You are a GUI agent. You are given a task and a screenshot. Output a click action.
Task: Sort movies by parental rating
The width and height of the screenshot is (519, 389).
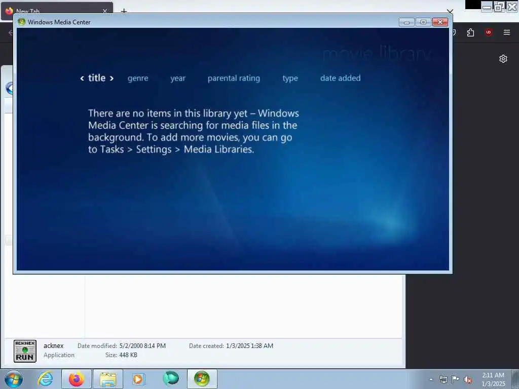tap(234, 79)
